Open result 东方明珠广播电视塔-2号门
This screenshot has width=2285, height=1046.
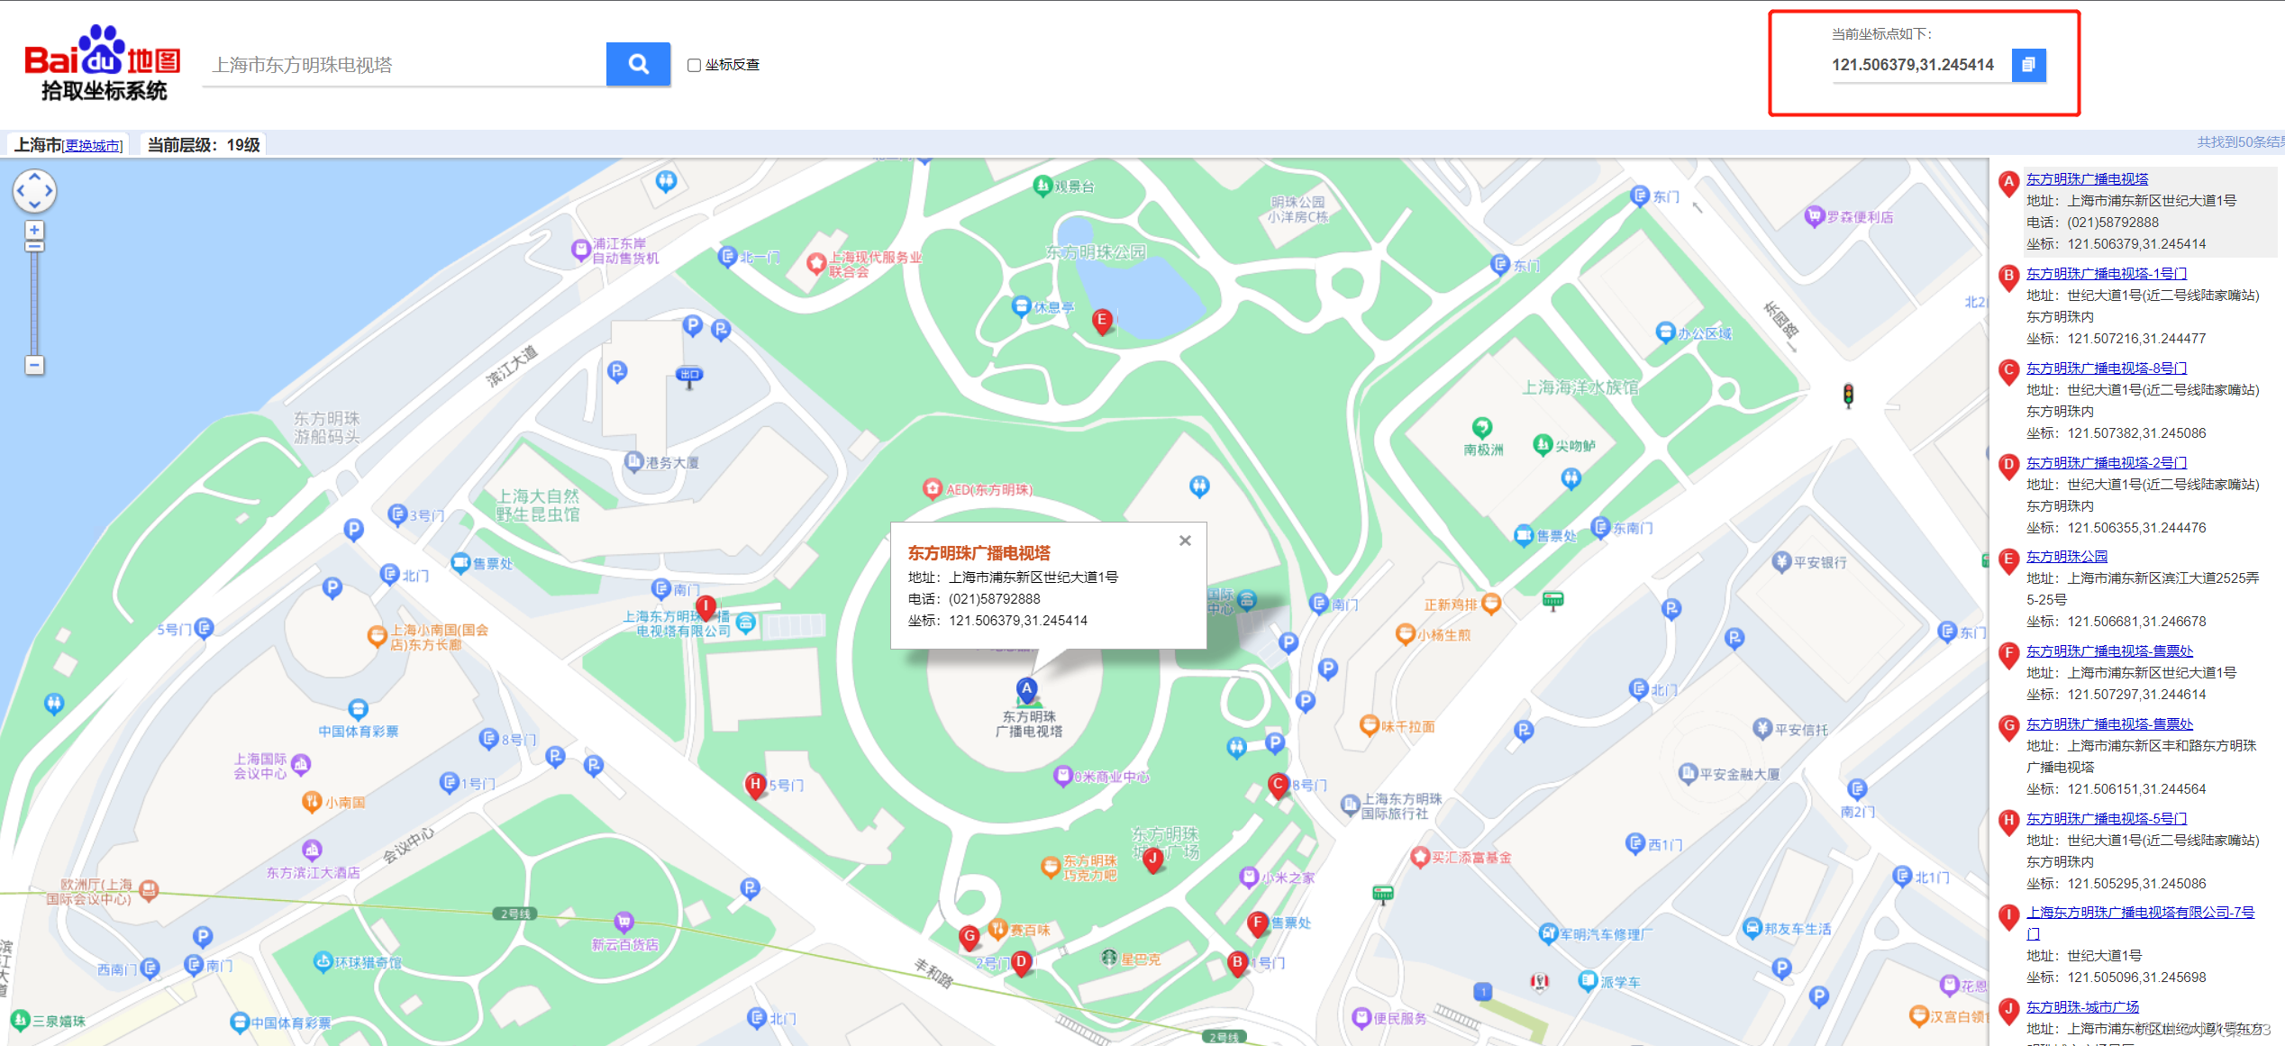tap(2106, 463)
